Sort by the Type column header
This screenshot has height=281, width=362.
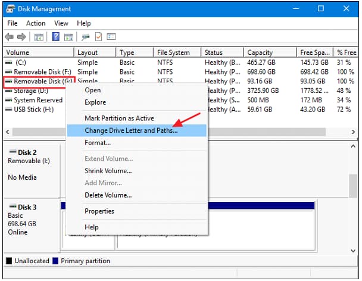tap(135, 52)
